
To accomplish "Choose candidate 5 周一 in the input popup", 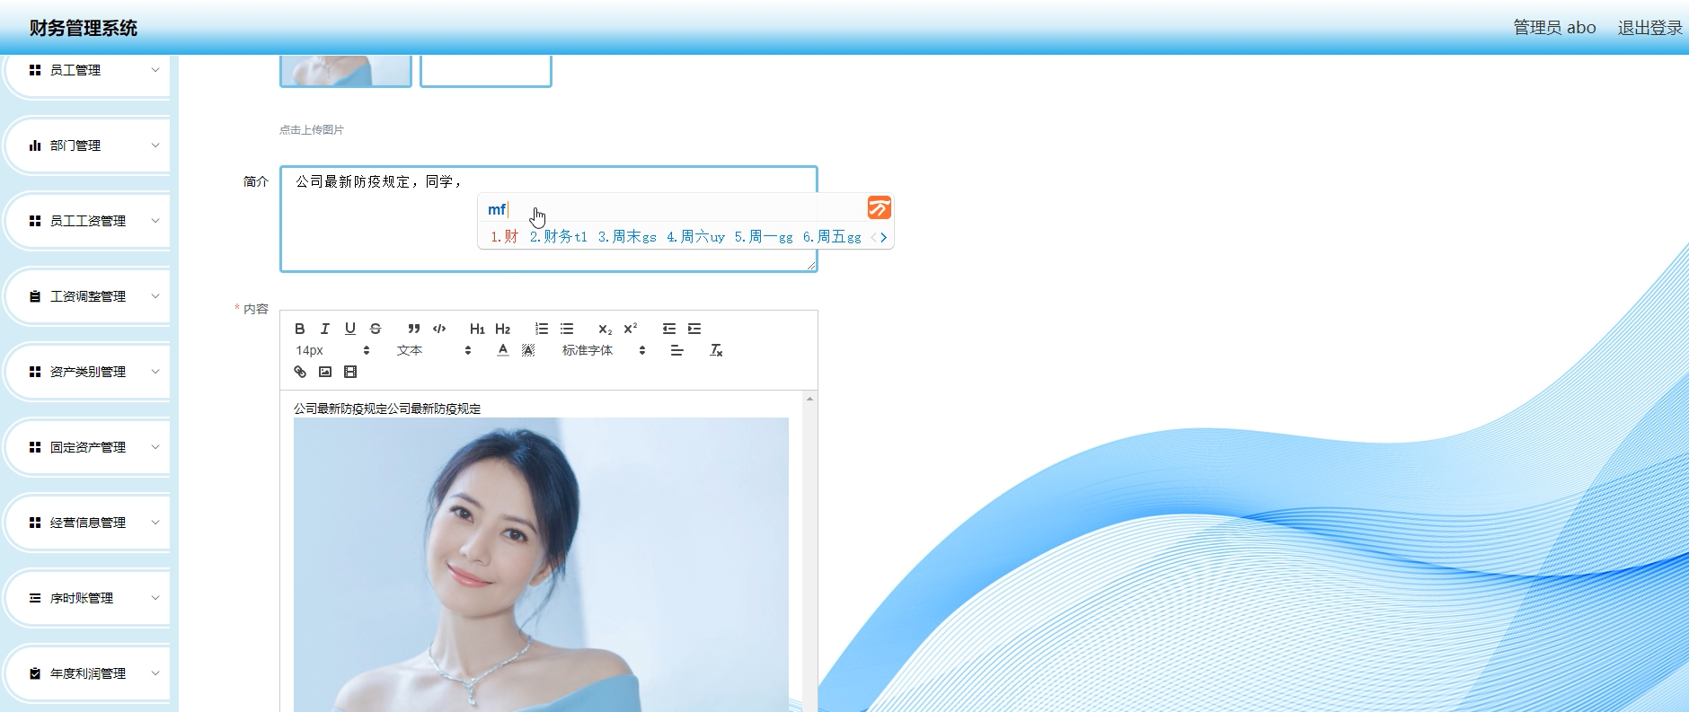I will [x=764, y=237].
